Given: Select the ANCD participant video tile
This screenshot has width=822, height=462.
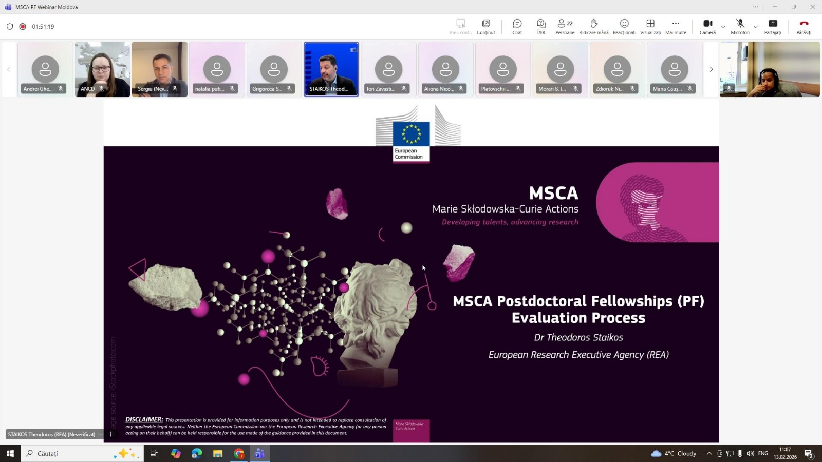Looking at the screenshot, I should point(103,69).
